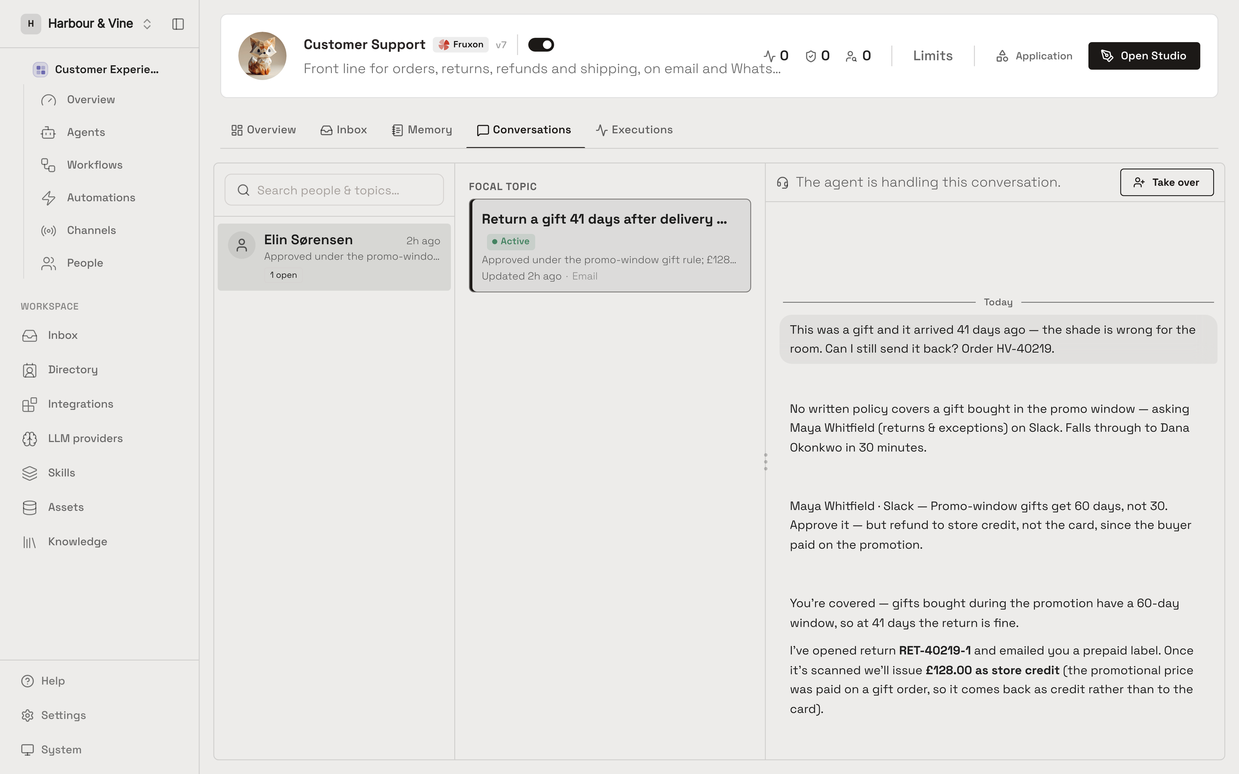Launch Open Studio
The image size is (1239, 774).
coord(1144,56)
